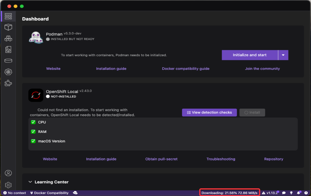This screenshot has height=196, width=311.
Task: Open Docker Compatibility in status bar
Action: (x=49, y=193)
